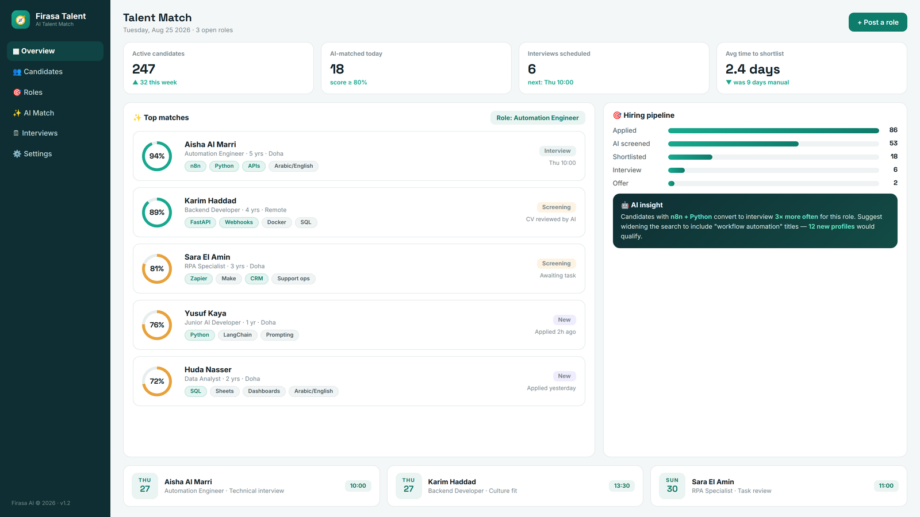920x517 pixels.
Task: Go to Candidates in the sidebar
Action: [x=55, y=72]
